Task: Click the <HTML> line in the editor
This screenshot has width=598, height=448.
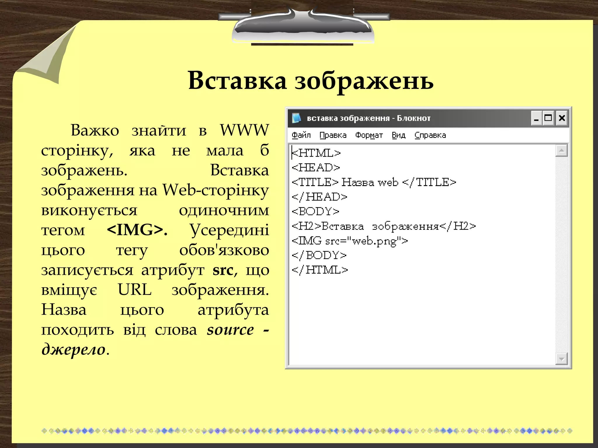Action: click(316, 153)
